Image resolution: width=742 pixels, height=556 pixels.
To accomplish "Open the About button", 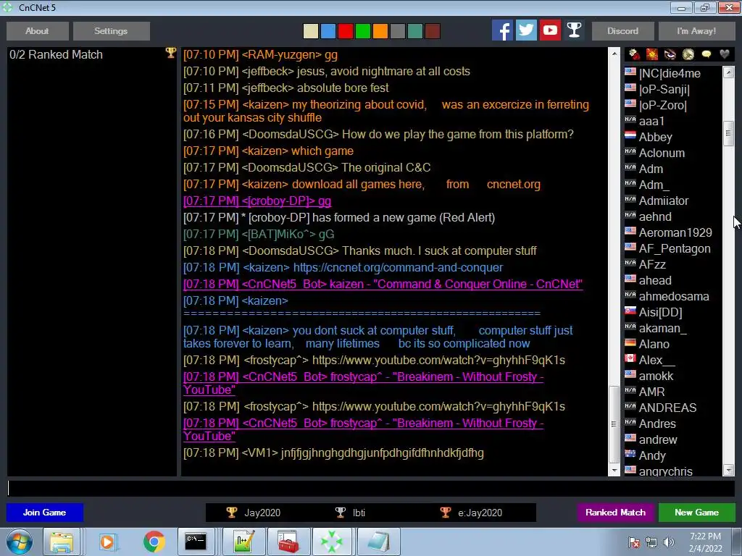I will (38, 30).
